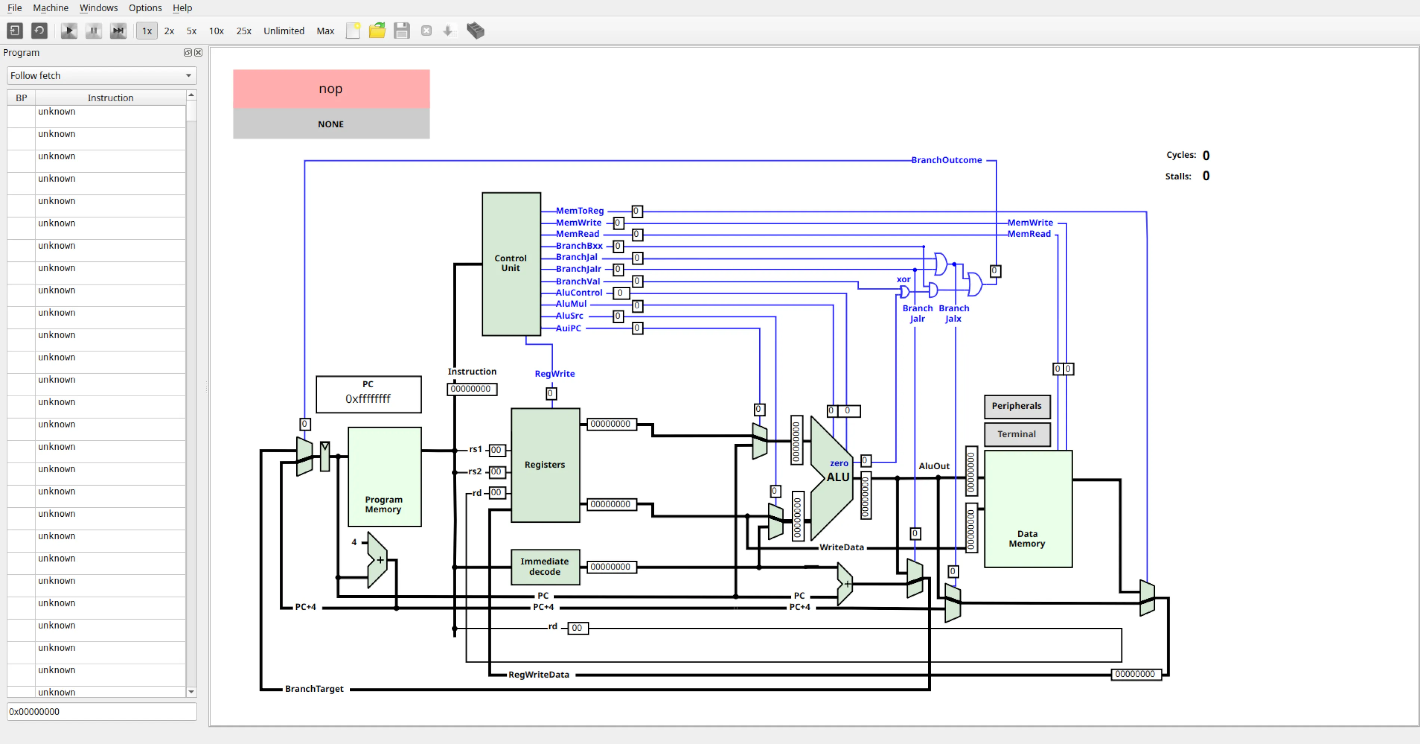Create a new source file
The width and height of the screenshot is (1420, 744).
(353, 31)
